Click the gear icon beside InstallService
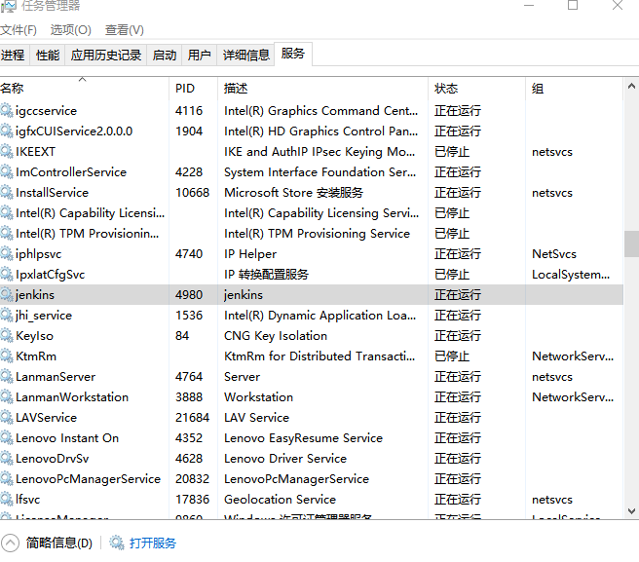639x562 pixels. [7, 192]
